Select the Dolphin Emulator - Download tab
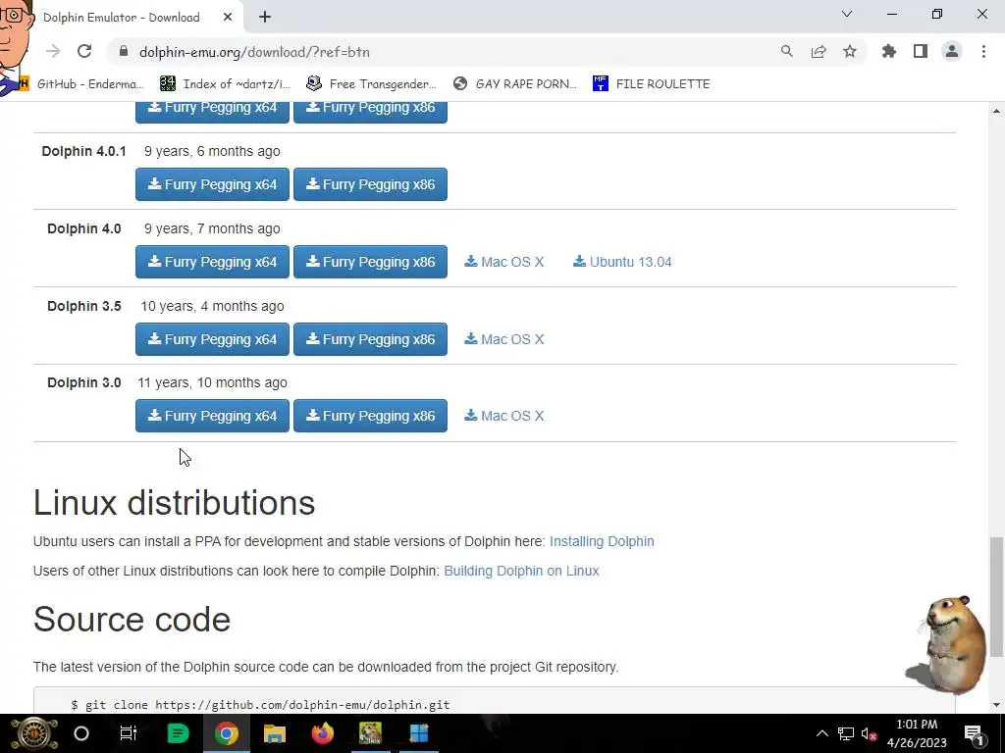The width and height of the screenshot is (1005, 753). (122, 18)
